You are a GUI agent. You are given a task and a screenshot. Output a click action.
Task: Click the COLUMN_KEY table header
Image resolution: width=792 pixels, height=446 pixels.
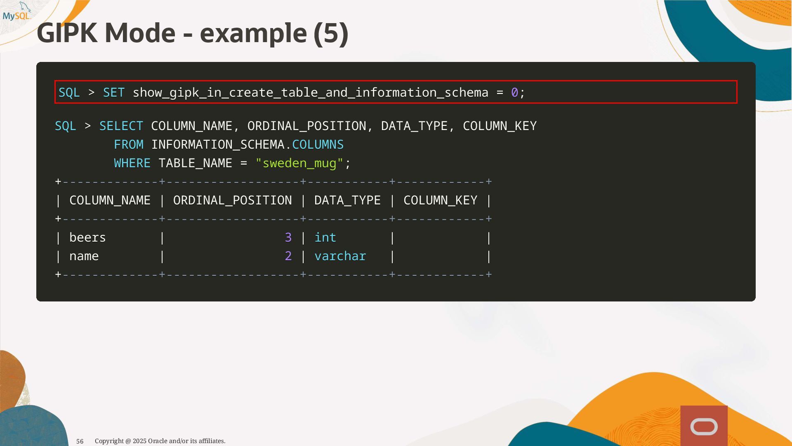(x=440, y=200)
